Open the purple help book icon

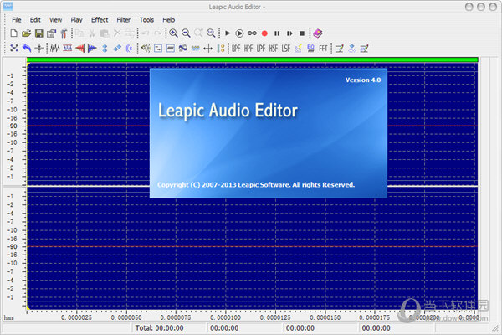click(318, 33)
